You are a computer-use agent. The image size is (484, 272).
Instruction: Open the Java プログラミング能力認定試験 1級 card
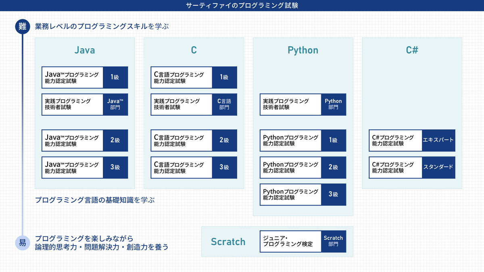(x=85, y=77)
